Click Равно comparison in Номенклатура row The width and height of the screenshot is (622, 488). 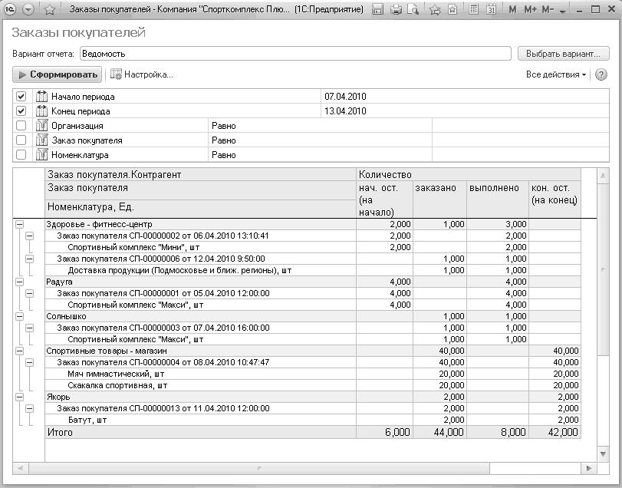(x=224, y=155)
